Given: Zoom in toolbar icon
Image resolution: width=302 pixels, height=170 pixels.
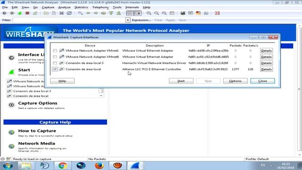Looking at the screenshot, I should click(149, 13).
